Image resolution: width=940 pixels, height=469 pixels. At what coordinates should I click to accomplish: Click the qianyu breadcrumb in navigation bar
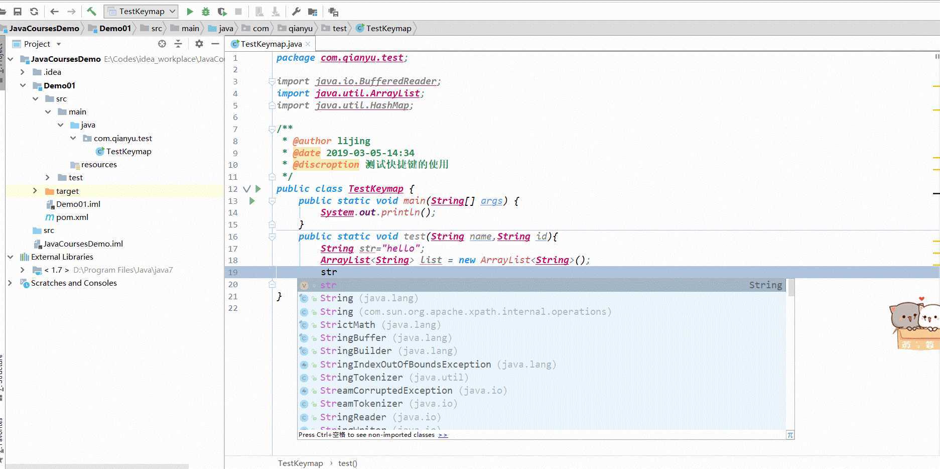pyautogui.click(x=300, y=28)
